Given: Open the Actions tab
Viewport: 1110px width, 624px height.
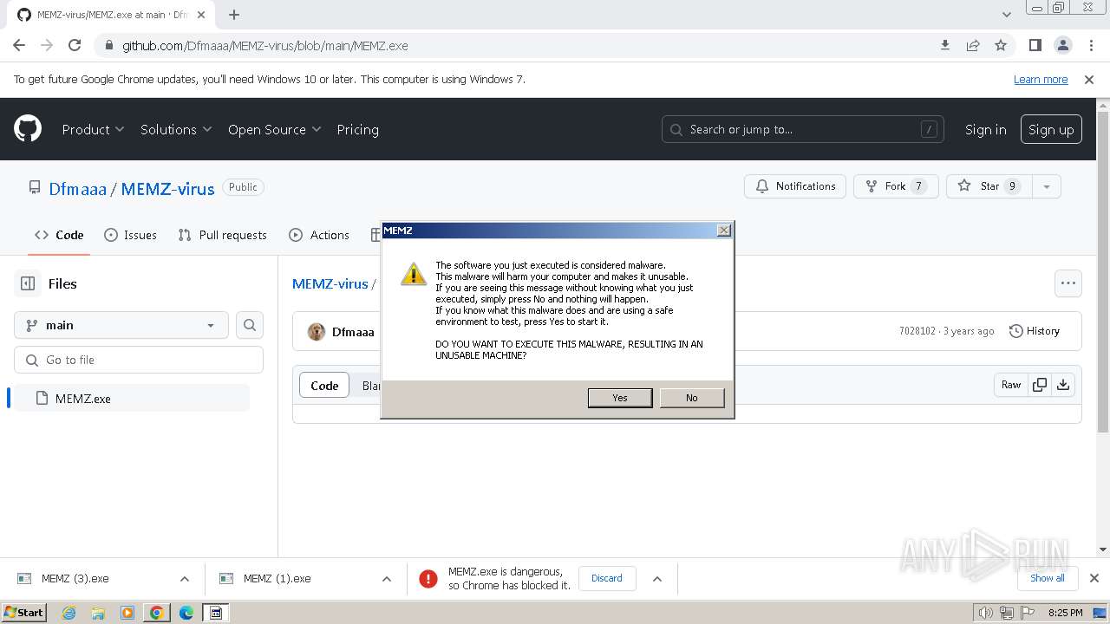Looking at the screenshot, I should 319,235.
